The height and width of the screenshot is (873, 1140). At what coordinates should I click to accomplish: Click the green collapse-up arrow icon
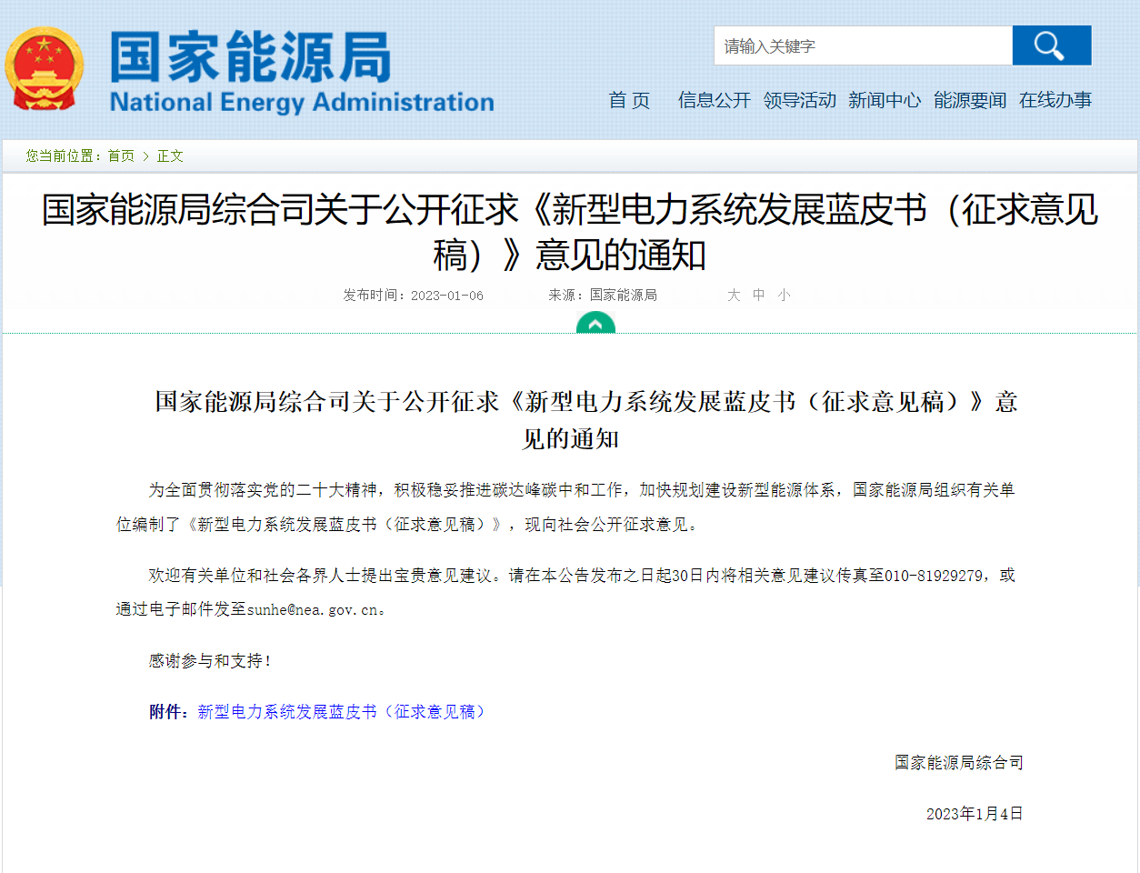coord(595,323)
